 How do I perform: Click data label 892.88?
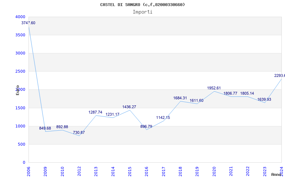(62, 127)
